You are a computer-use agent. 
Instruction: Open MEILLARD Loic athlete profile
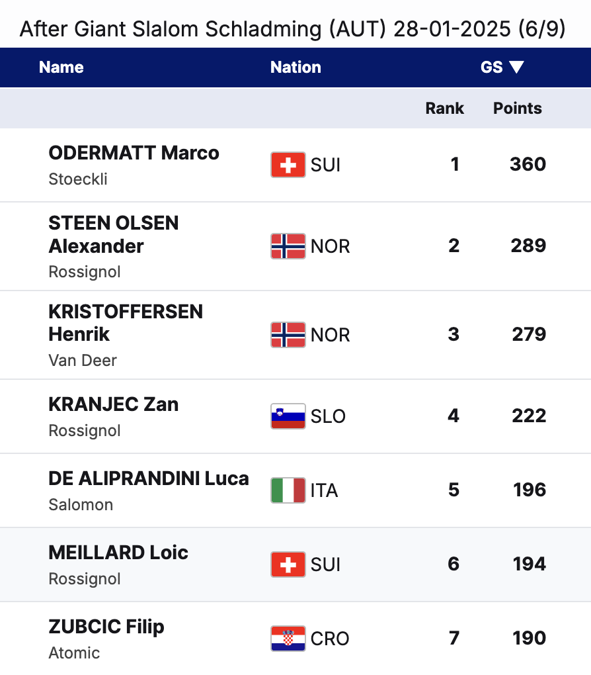(x=118, y=553)
